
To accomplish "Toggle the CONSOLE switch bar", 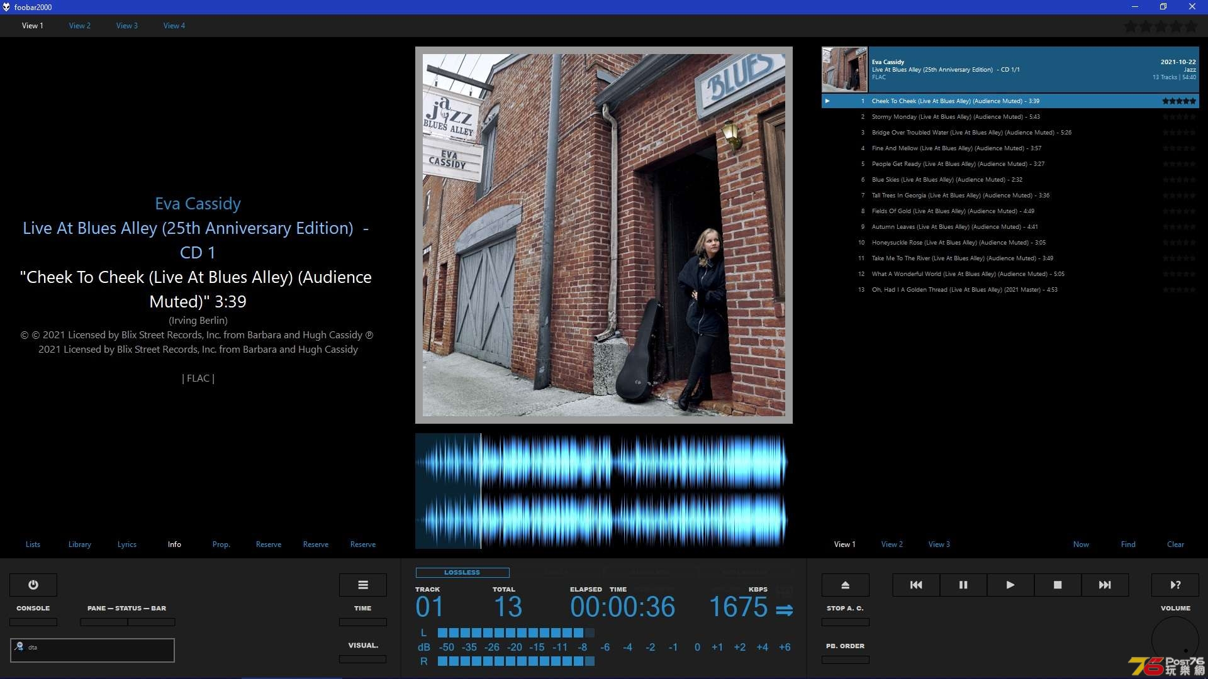I will [x=33, y=622].
